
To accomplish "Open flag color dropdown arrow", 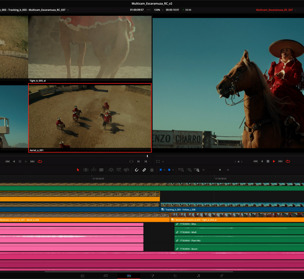I will 164,170.
